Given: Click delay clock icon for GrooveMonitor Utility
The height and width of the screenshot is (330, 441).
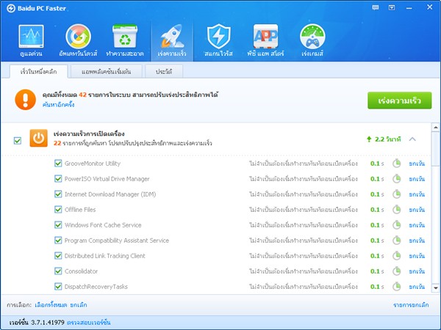Looking at the screenshot, I should pos(397,164).
